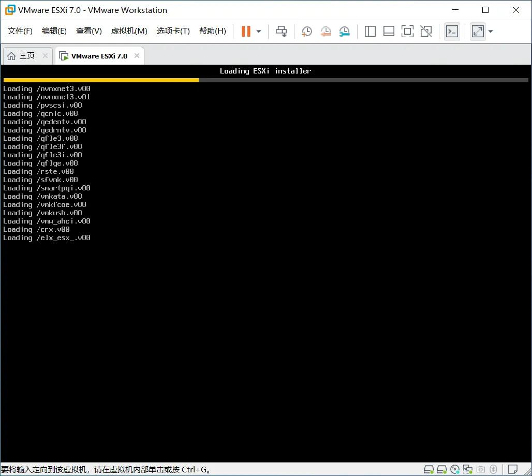Pause the running virtual machine
Image resolution: width=532 pixels, height=476 pixels.
click(x=245, y=31)
